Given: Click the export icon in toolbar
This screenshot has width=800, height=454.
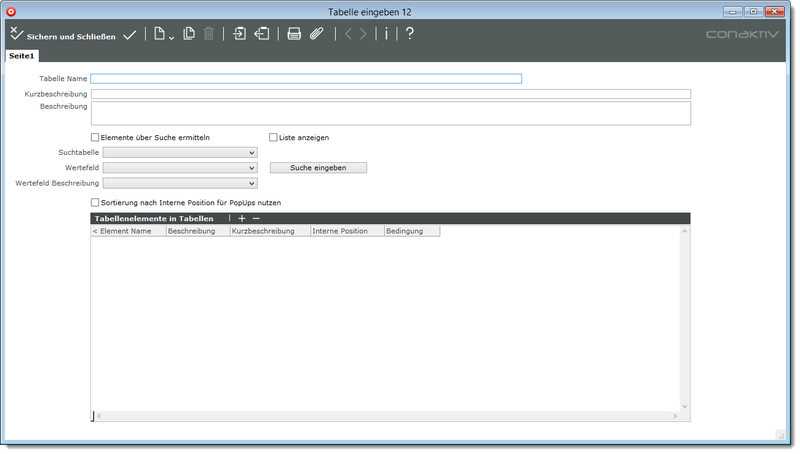Looking at the screenshot, I should [263, 34].
